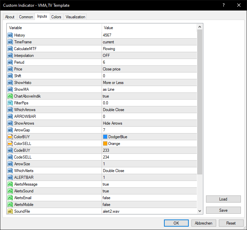247x230 pixels.
Task: Pick the DodgerBlue color swatch
Action: pos(105,137)
